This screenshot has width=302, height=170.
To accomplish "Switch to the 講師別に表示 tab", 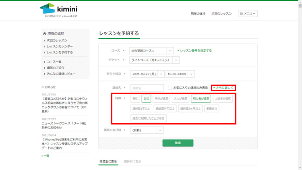I will tap(132, 161).
